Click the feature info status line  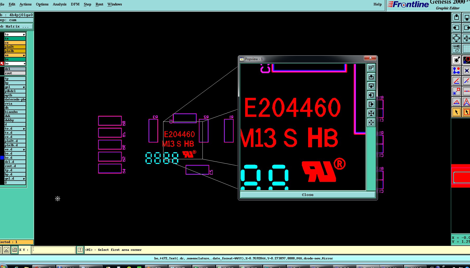[244, 258]
